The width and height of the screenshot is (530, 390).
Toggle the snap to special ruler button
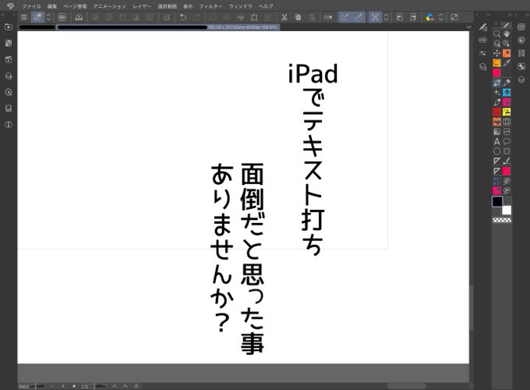[x=359, y=17]
